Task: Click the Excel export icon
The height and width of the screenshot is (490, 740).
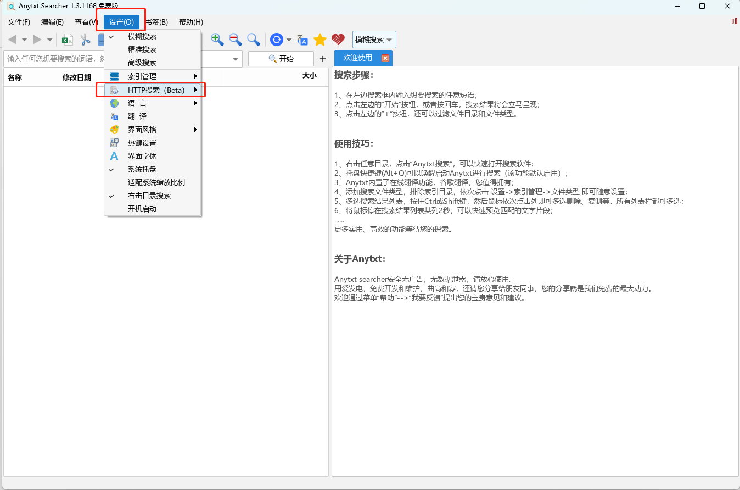Action: (68, 40)
